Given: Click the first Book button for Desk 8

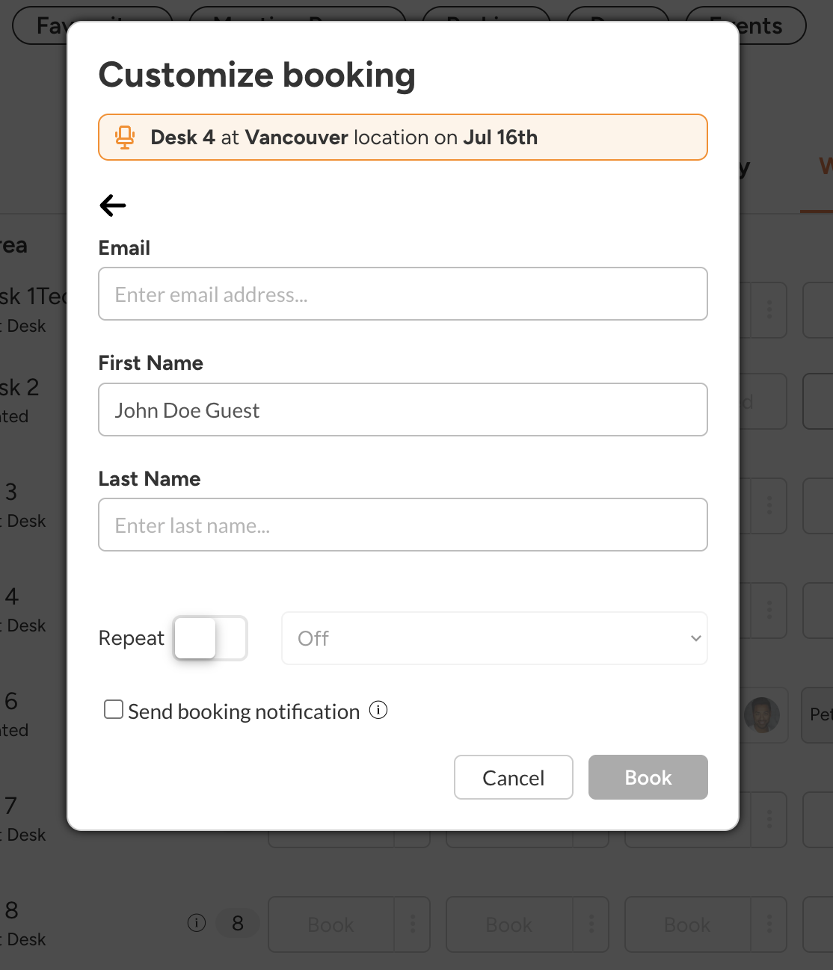Looking at the screenshot, I should coord(331,924).
